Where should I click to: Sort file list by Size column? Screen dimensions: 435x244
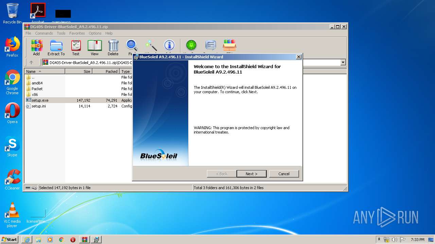coord(79,72)
